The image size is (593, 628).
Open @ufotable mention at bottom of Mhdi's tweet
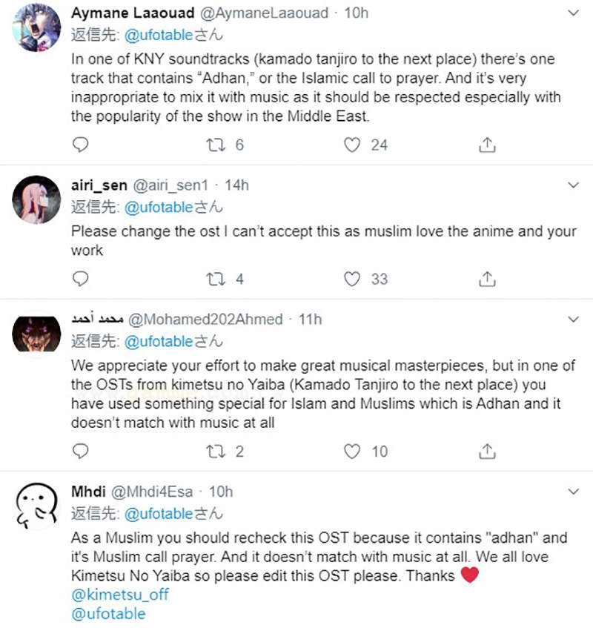(108, 614)
